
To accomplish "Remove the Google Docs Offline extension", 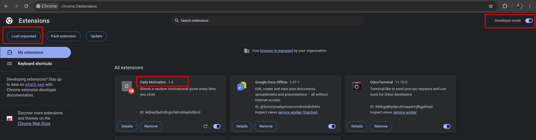I will (x=266, y=126).
